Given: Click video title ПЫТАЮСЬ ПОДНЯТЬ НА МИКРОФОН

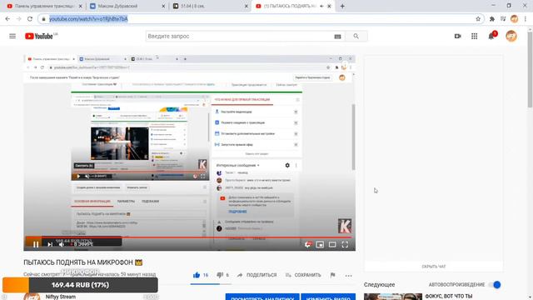Looking at the screenshot, I should (83, 262).
